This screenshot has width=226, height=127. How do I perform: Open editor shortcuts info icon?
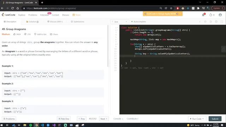coord(200,22)
